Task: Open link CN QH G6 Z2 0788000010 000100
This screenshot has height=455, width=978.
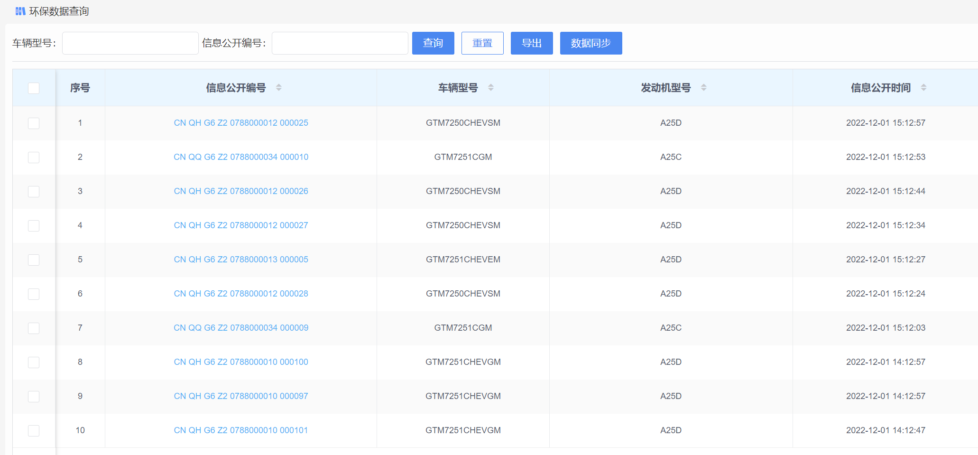Action: (241, 362)
